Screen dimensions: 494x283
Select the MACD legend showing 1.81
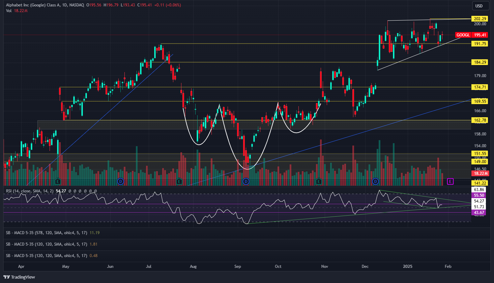click(52, 244)
